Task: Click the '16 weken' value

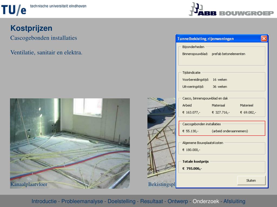Action: pyautogui.click(x=220, y=80)
